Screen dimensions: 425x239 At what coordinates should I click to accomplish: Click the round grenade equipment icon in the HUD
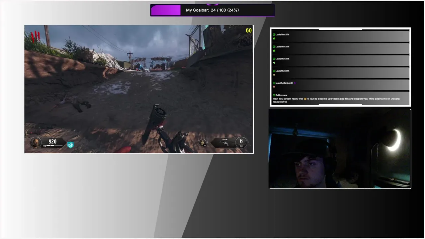click(x=203, y=142)
